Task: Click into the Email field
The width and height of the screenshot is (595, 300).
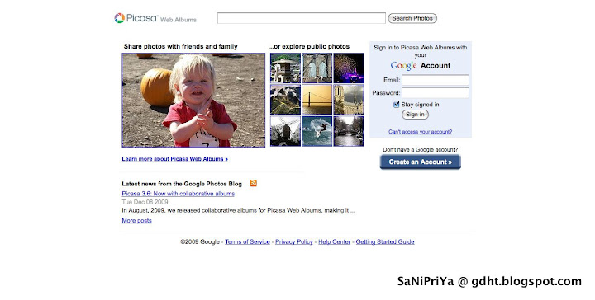Action: coord(436,80)
